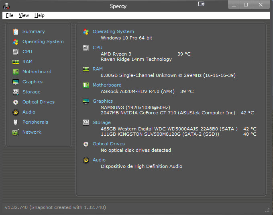Viewport: 273px width, 215px height.
Task: Click the '8.00GB Single-Channel Unknown' RAM line
Action: [x=168, y=75]
